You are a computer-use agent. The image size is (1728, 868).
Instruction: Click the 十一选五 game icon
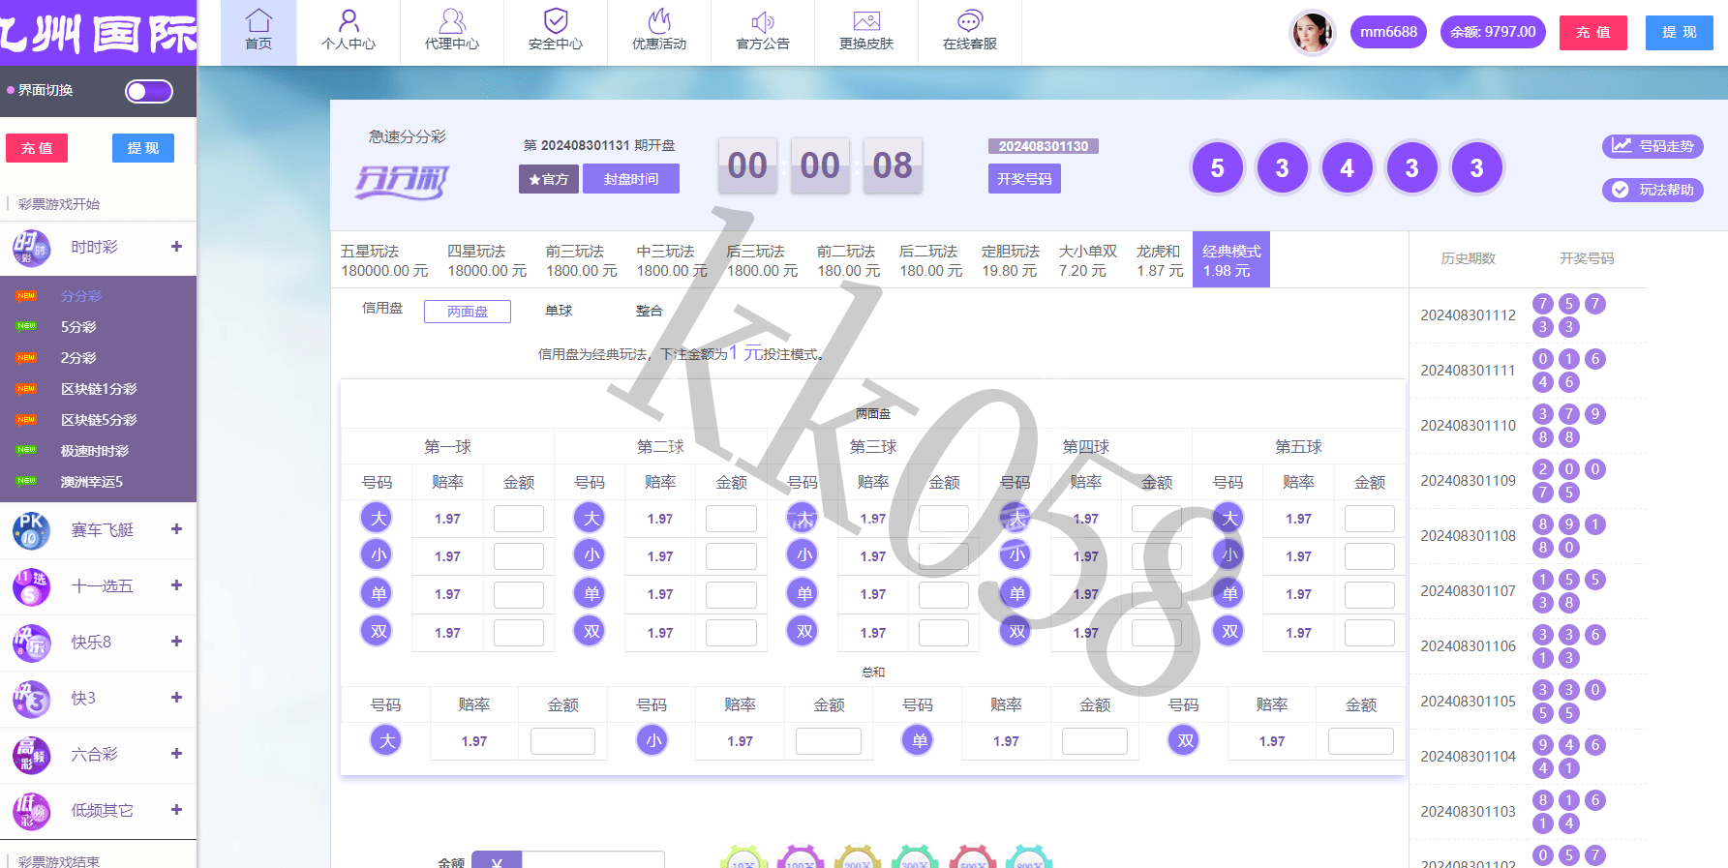(x=31, y=586)
